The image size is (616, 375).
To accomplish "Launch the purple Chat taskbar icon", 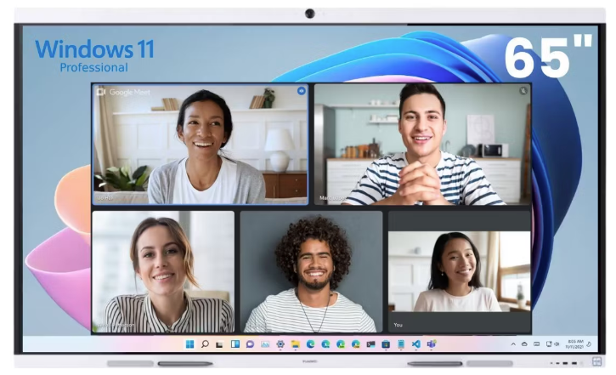I will [250, 344].
